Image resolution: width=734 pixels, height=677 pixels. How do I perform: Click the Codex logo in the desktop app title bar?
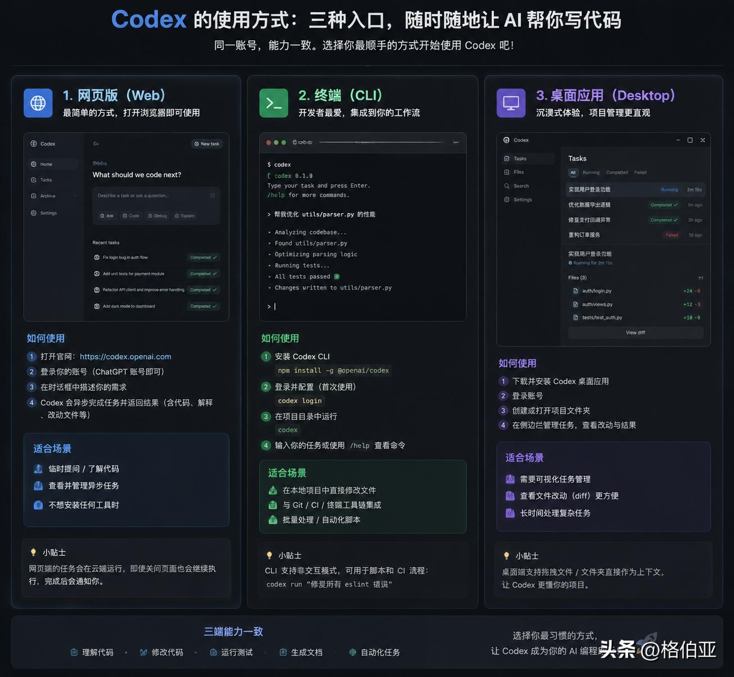[x=506, y=140]
